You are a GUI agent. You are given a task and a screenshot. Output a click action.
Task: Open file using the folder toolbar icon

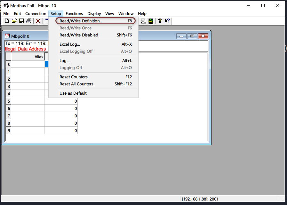click(x=14, y=21)
